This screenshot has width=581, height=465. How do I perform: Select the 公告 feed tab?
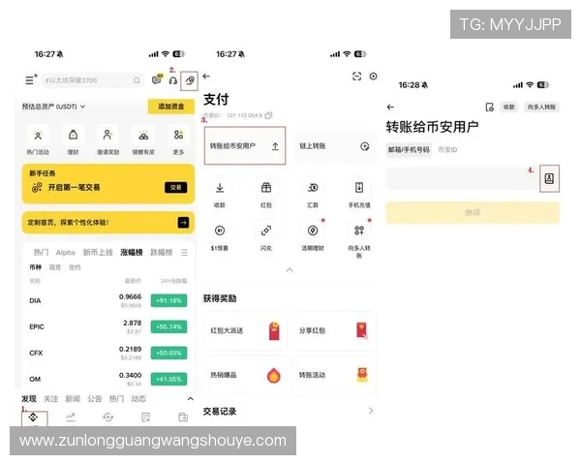[95, 398]
